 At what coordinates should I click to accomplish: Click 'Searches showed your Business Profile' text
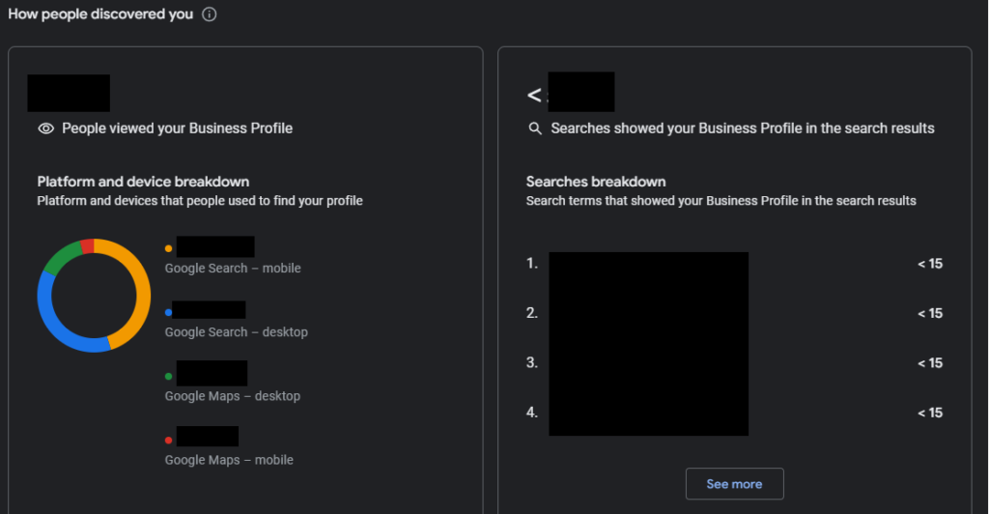[x=743, y=128]
